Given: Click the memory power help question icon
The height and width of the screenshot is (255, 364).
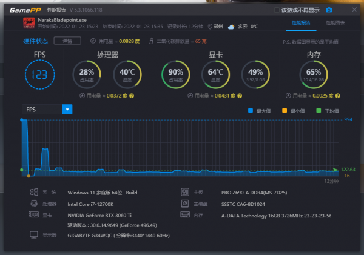Looking at the screenshot, I should tap(337, 96).
